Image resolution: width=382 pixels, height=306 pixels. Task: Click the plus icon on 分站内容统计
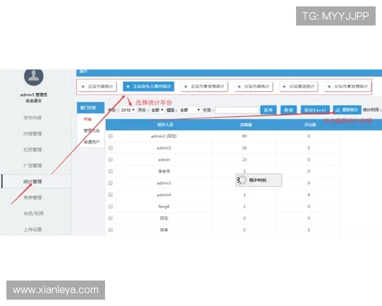[240, 86]
